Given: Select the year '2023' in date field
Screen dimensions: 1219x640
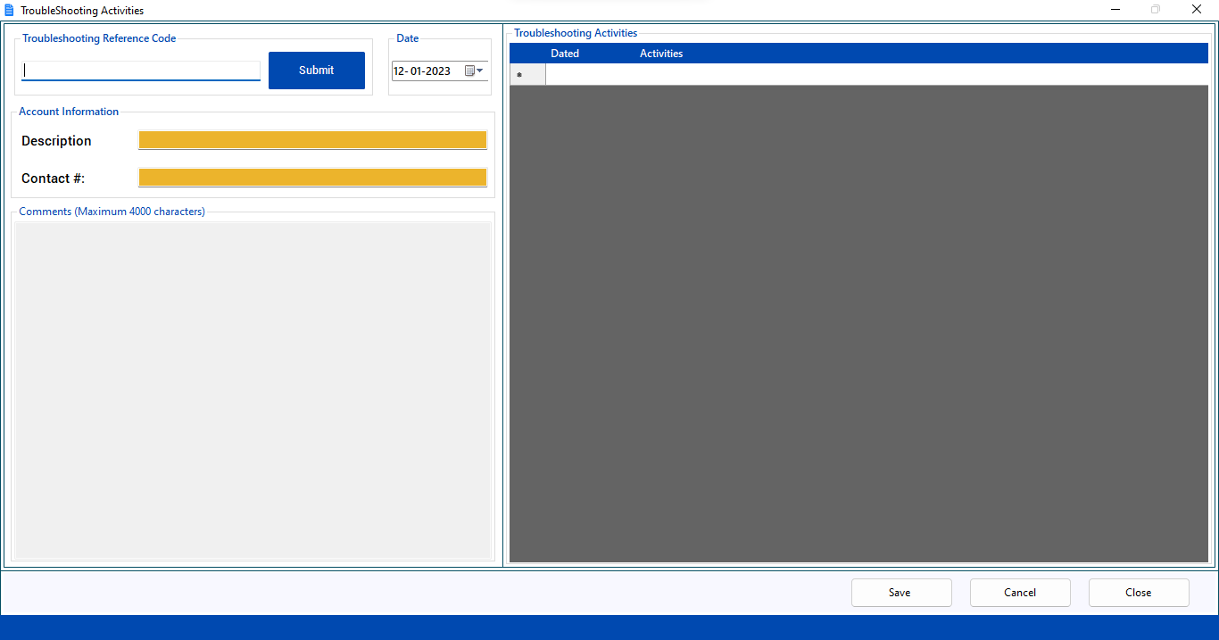Looking at the screenshot, I should [437, 71].
